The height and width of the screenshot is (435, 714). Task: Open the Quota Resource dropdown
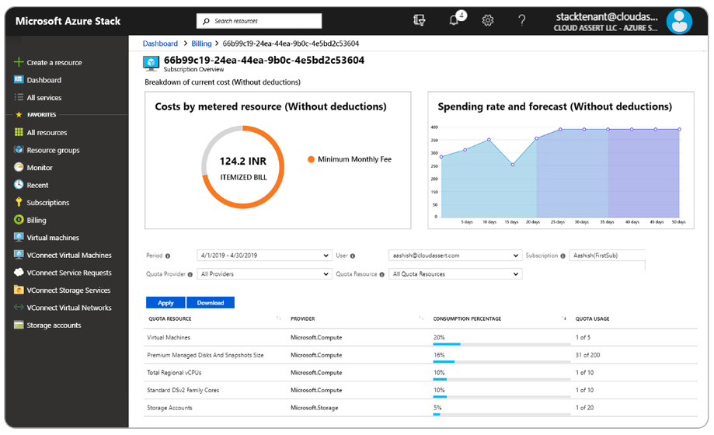click(456, 274)
